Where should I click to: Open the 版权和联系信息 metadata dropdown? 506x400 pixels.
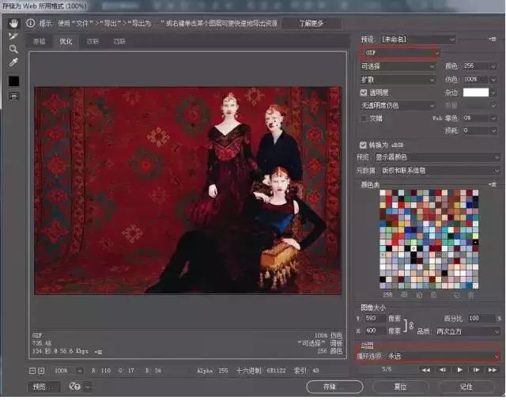tap(440, 170)
